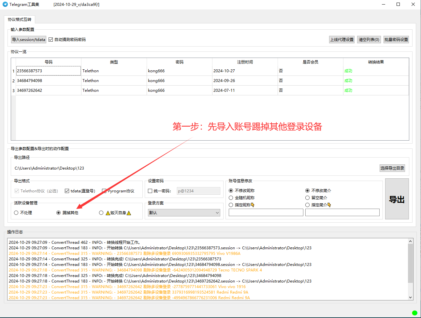Click the 指定昵称 text input box
This screenshot has height=318, width=421.
point(266,213)
